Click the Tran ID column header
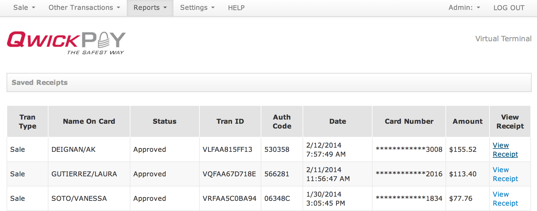The width and height of the screenshot is (537, 211). (230, 121)
